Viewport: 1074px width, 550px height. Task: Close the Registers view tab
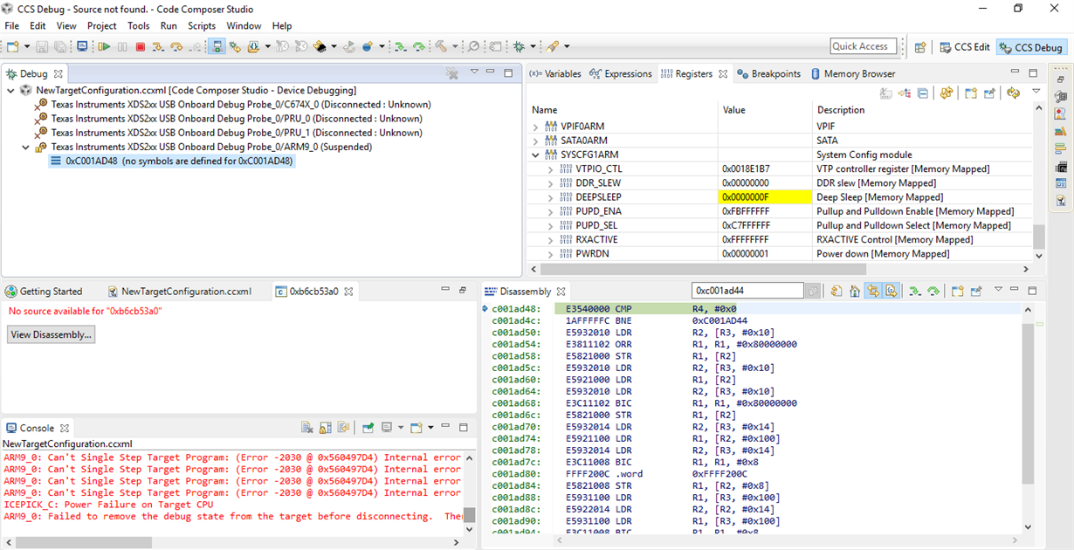(x=723, y=74)
